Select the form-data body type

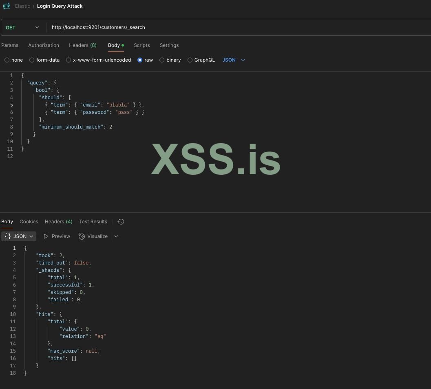[x=32, y=60]
